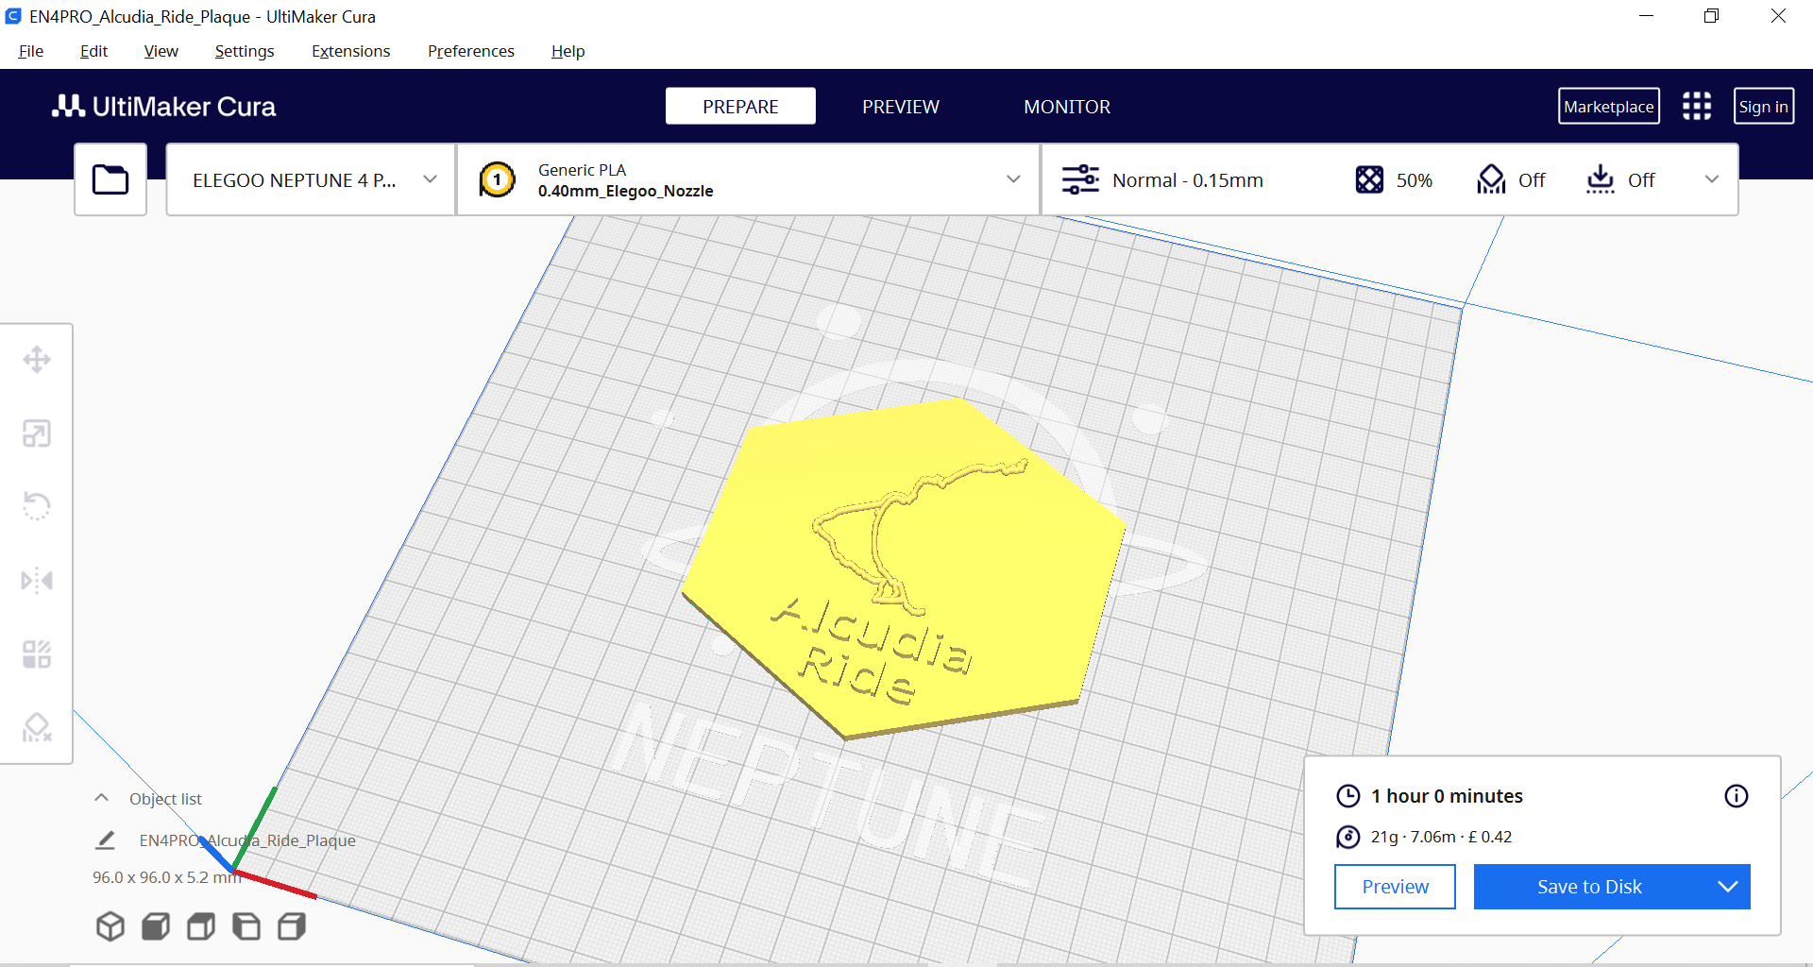Select the Move tool
Viewport: 1813px width, 967px height.
click(x=37, y=360)
